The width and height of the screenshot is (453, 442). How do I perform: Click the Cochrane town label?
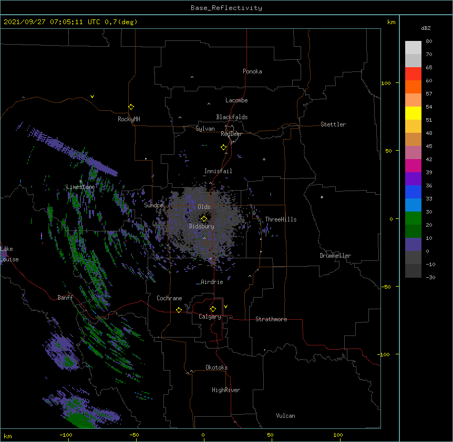click(x=169, y=298)
